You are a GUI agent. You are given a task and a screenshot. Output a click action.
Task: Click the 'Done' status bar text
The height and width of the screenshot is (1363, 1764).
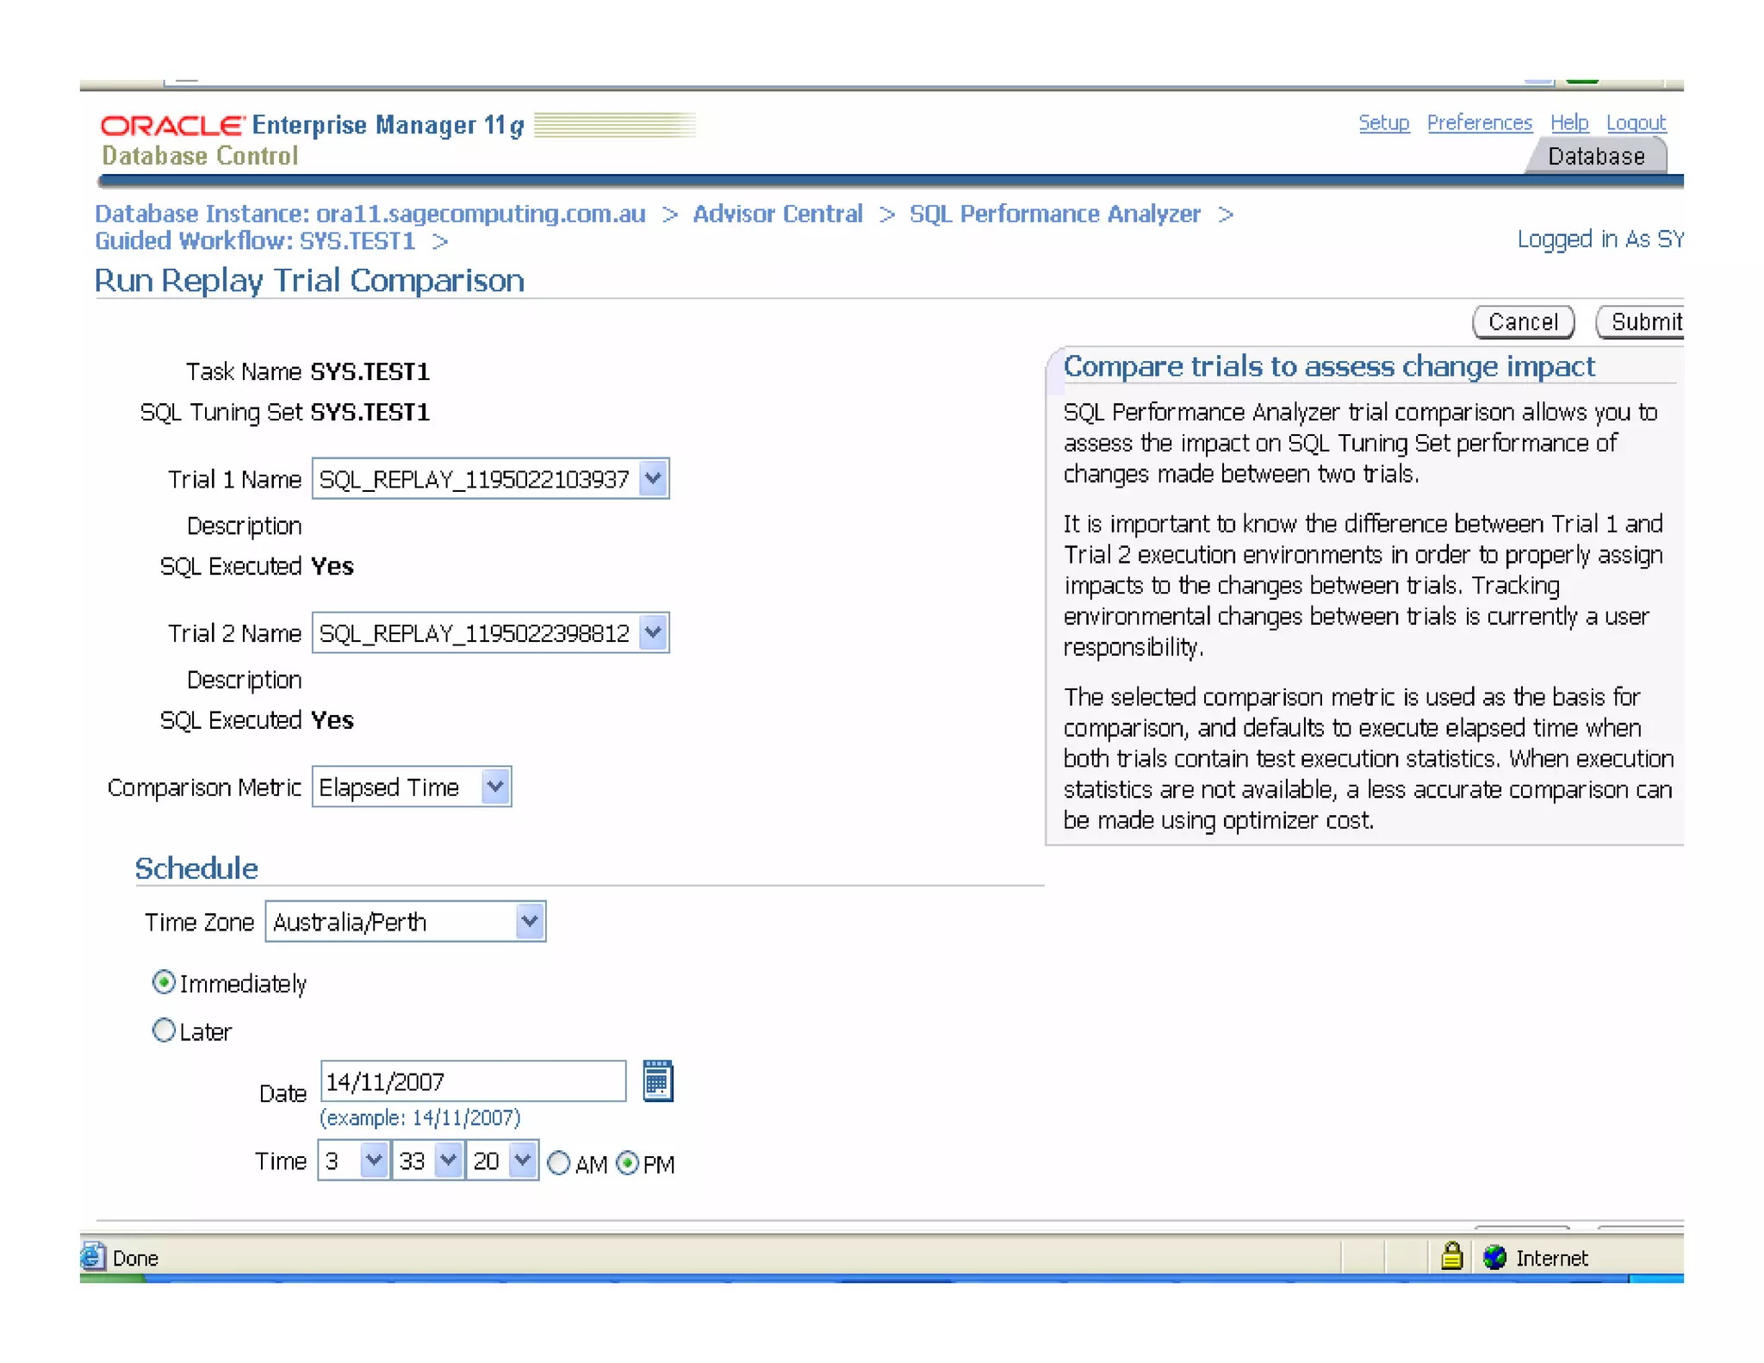(135, 1257)
